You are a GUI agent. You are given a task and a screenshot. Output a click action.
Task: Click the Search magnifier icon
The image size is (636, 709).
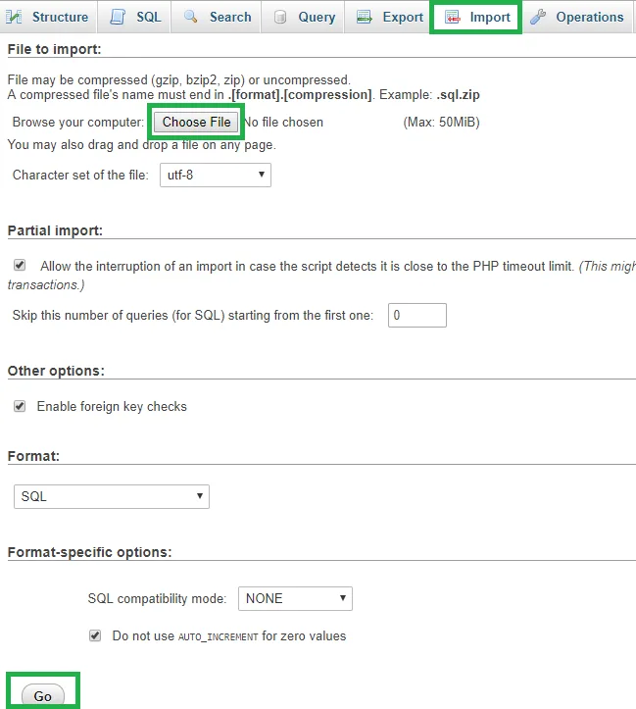click(191, 17)
